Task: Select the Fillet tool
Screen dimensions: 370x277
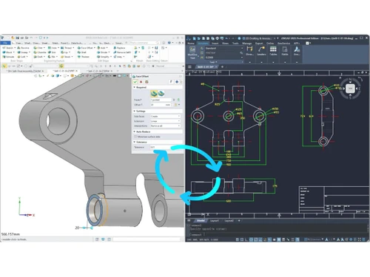Action: [x=38, y=48]
